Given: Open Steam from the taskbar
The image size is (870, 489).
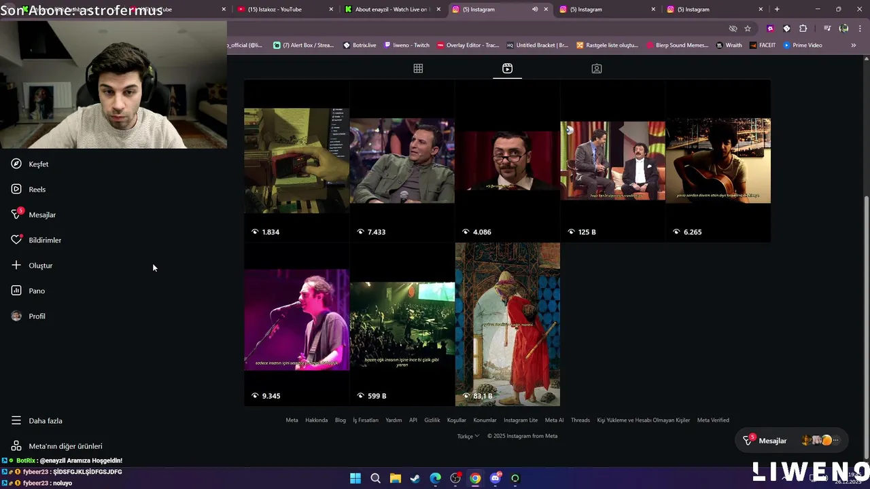Looking at the screenshot, I should pos(415,478).
